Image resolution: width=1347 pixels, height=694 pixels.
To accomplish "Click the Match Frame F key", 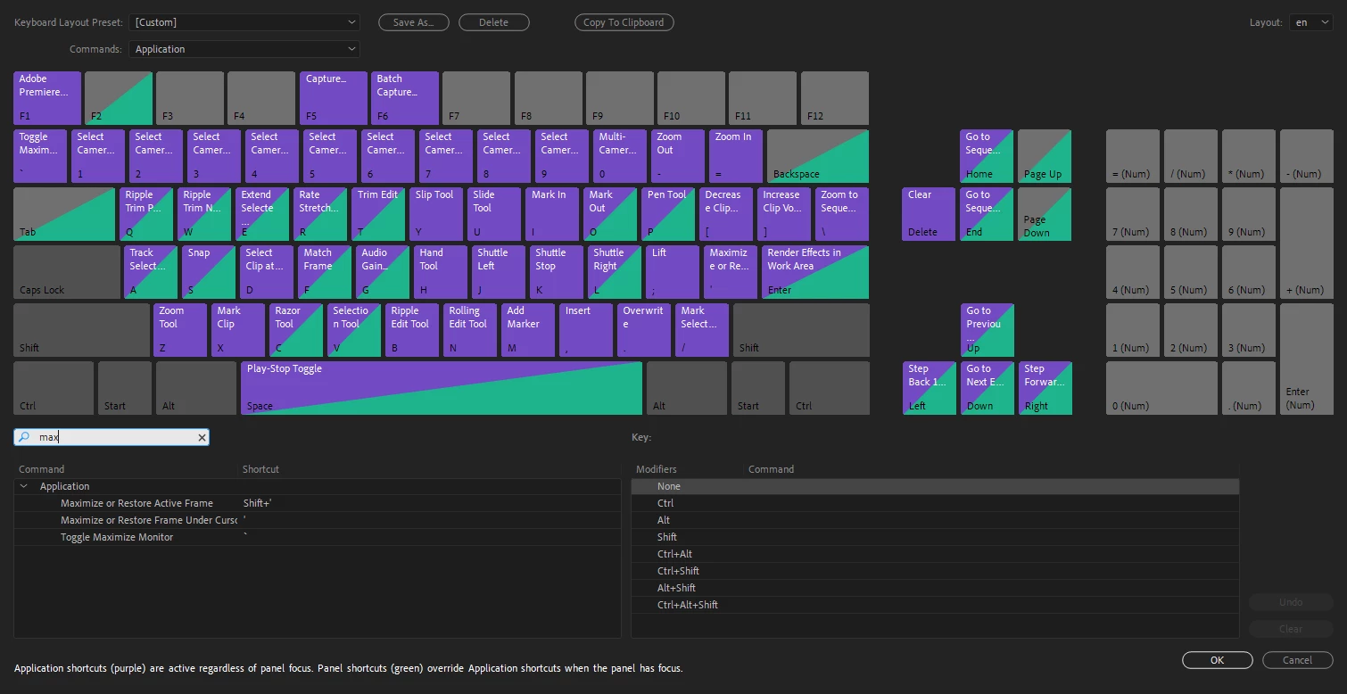I will (325, 272).
